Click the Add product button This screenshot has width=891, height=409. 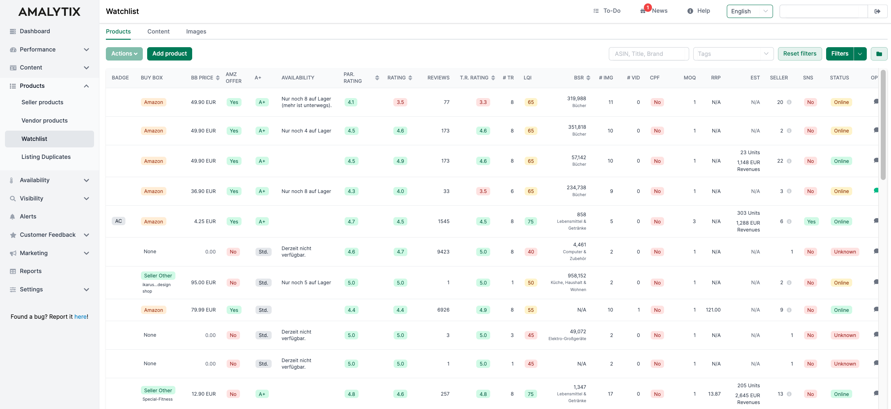click(170, 54)
